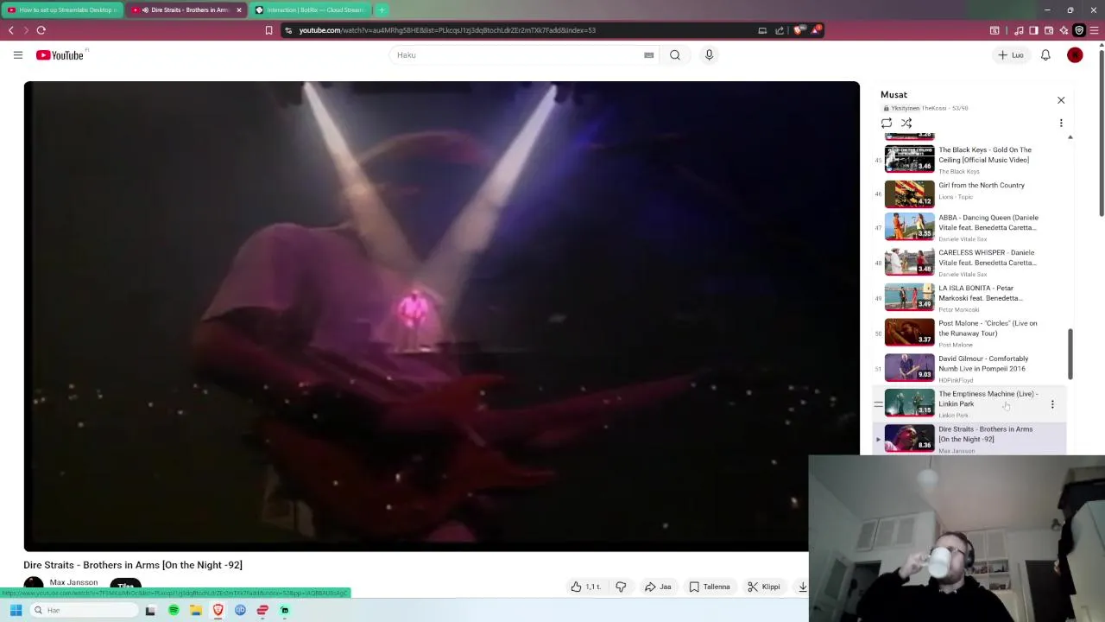Save the video with Tallenna button
1105x622 pixels.
(710, 587)
